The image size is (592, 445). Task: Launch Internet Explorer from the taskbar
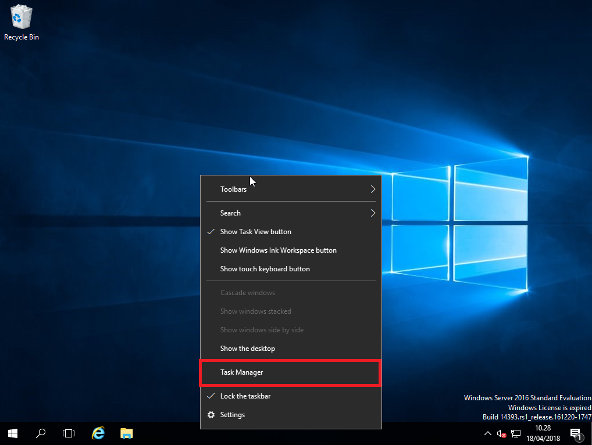[98, 433]
